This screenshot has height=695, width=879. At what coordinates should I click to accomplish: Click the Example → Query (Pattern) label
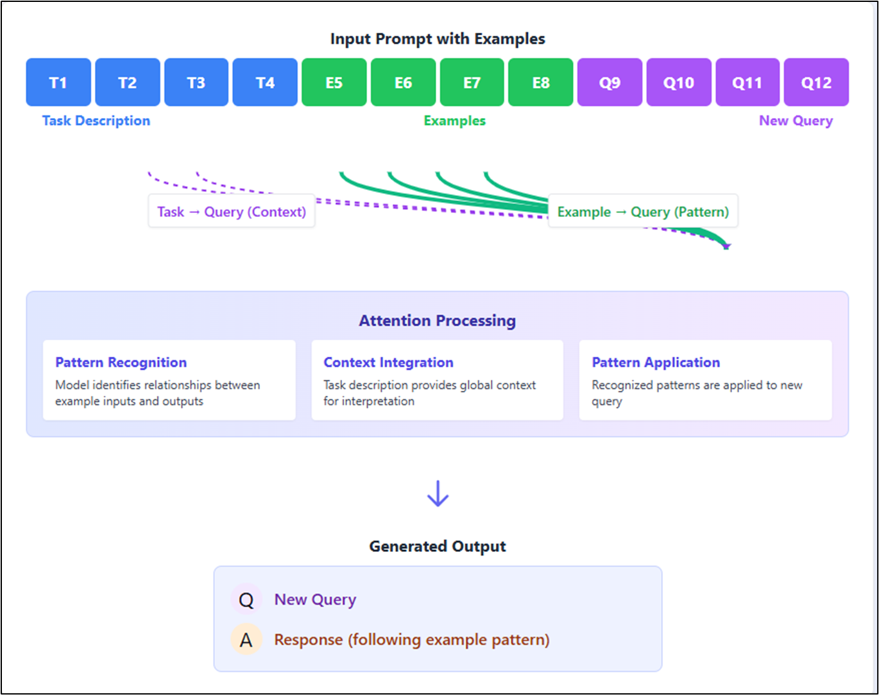point(643,212)
